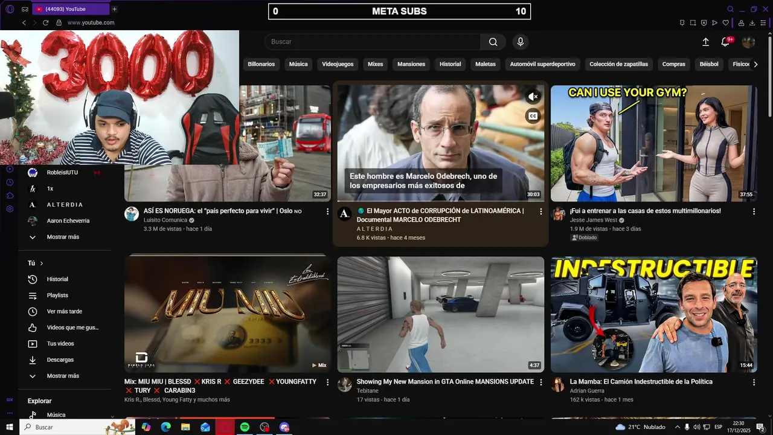Open Aaron Echeverria channel in sidebar
This screenshot has height=435, width=773.
coord(68,221)
